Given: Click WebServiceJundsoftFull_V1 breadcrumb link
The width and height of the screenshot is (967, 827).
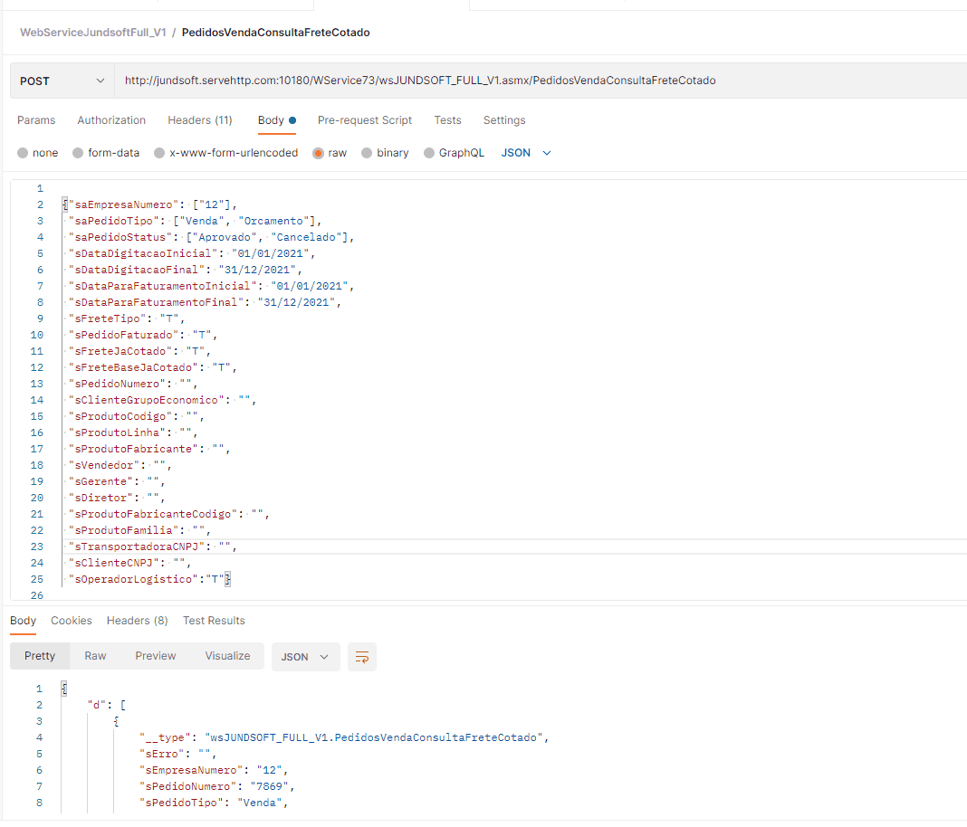Looking at the screenshot, I should tap(92, 33).
